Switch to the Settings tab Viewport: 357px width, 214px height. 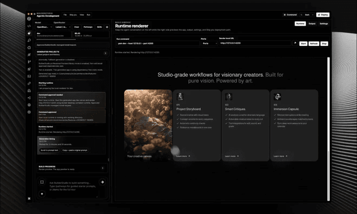(x=324, y=23)
